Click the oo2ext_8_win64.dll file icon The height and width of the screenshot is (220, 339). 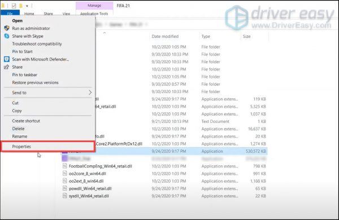tap(64, 181)
